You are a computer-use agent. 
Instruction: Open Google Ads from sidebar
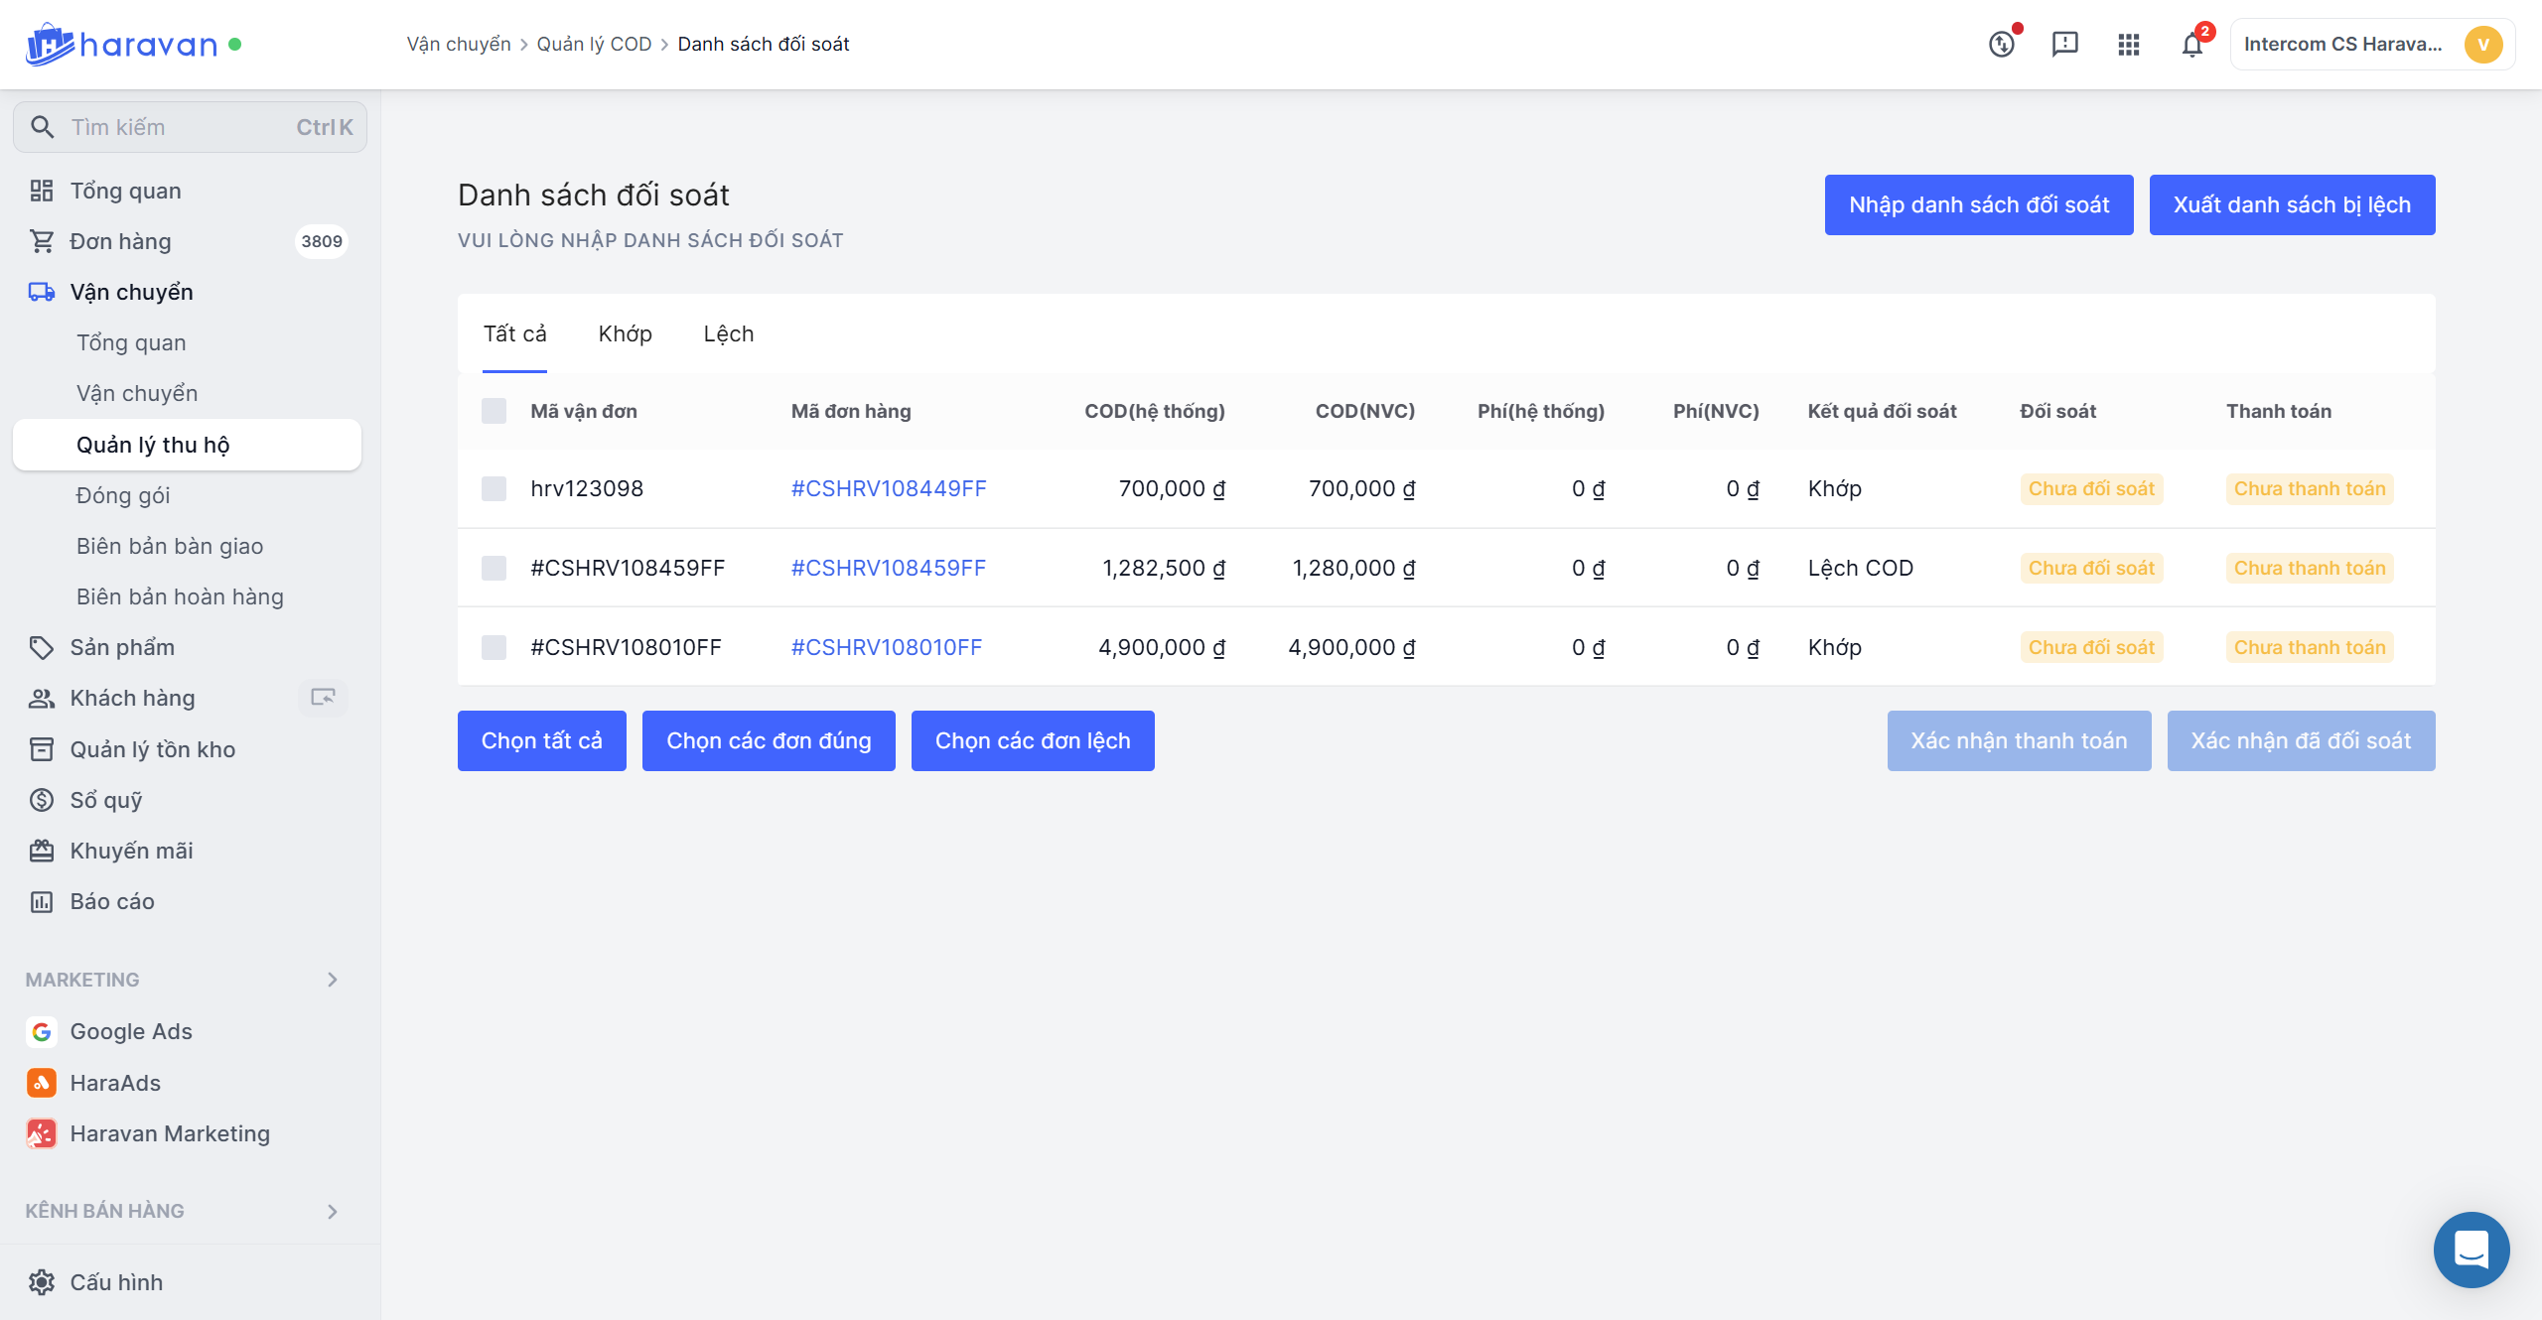[x=131, y=1031]
